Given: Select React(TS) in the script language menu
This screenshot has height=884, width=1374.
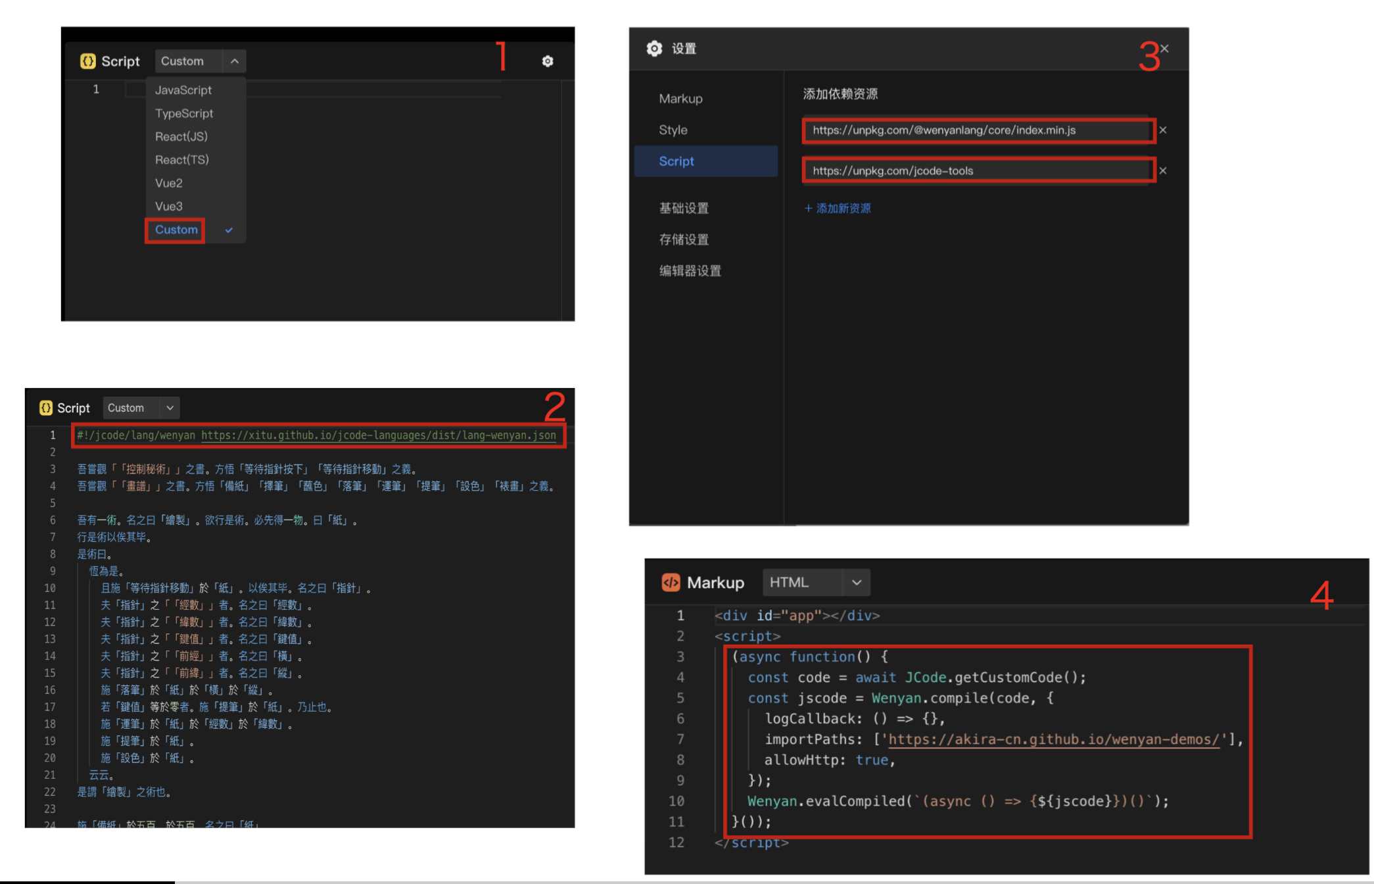Looking at the screenshot, I should [x=182, y=160].
